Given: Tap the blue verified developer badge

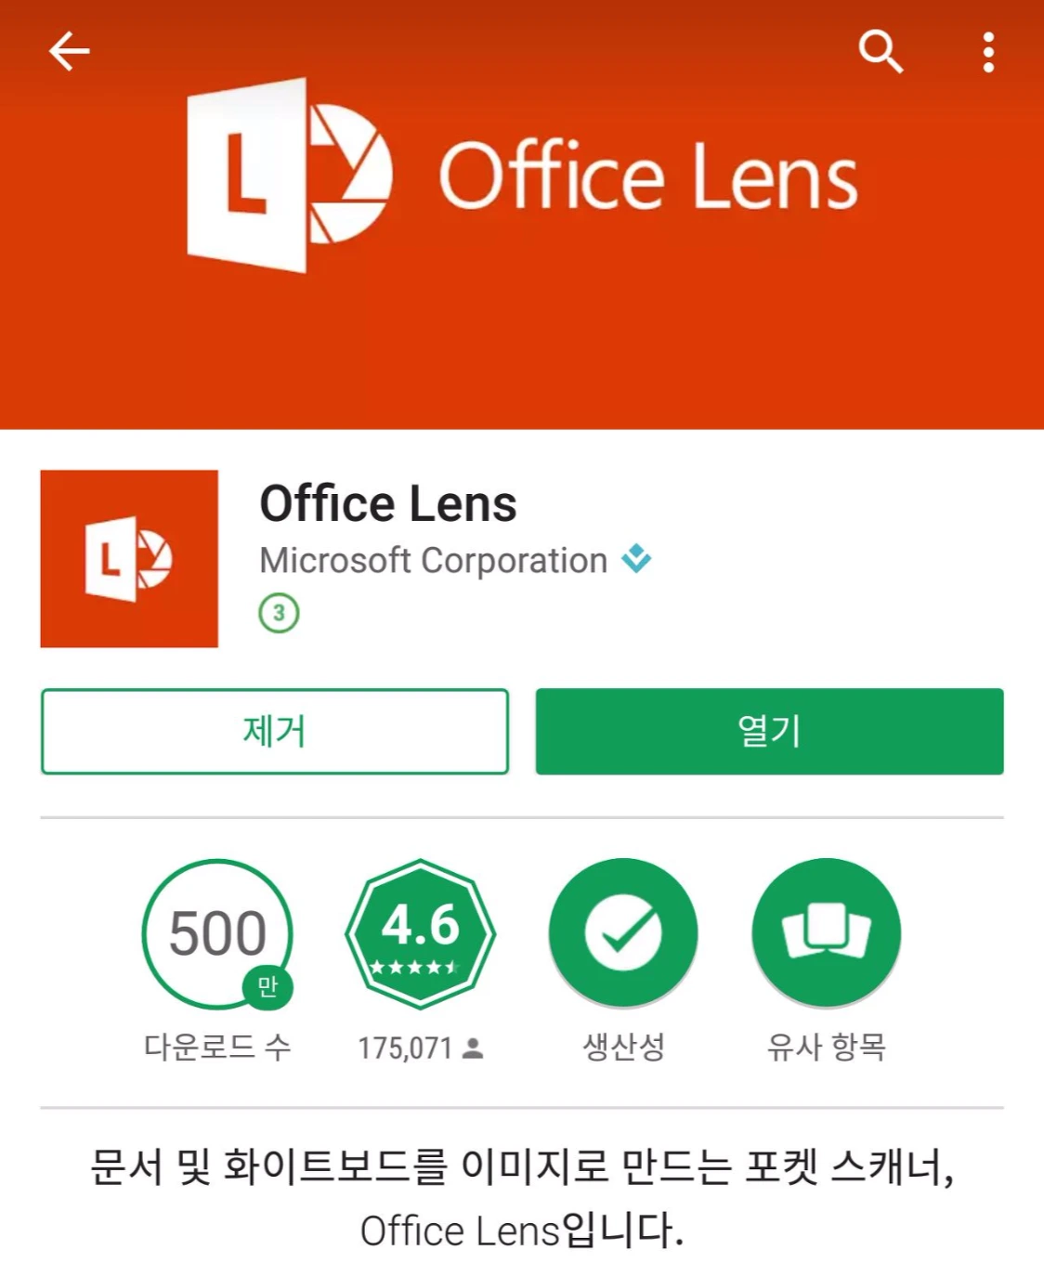Looking at the screenshot, I should [x=636, y=559].
